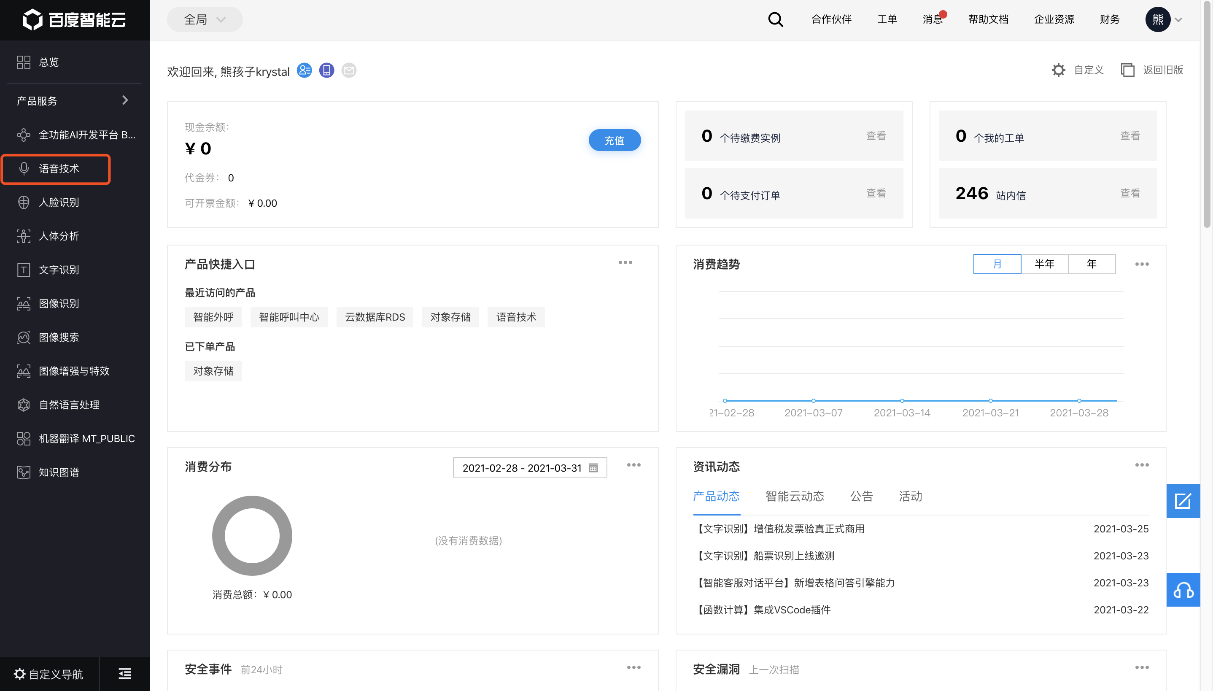Click the 人体分析 body icon

[x=23, y=236]
